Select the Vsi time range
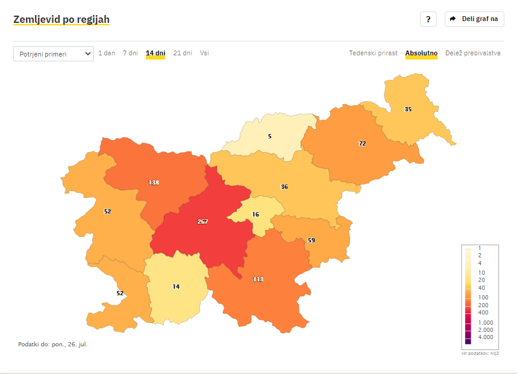The width and height of the screenshot is (517, 374). click(204, 53)
